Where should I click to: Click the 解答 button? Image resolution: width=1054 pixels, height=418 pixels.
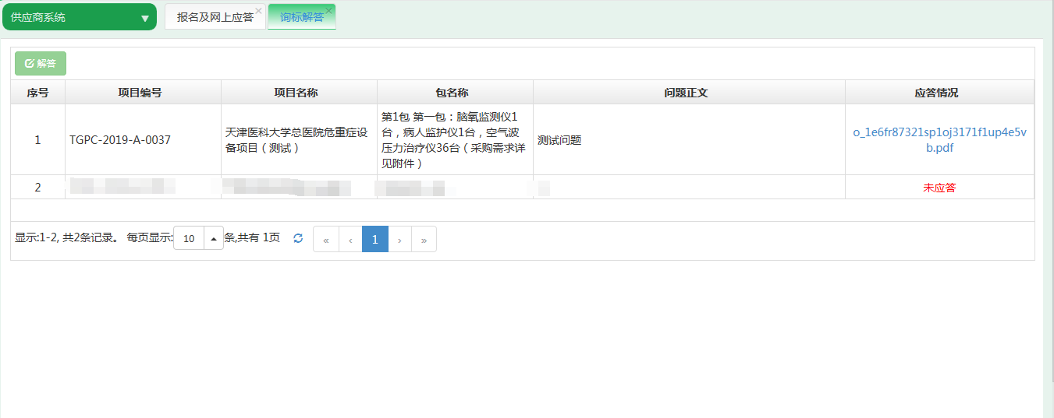(x=41, y=64)
